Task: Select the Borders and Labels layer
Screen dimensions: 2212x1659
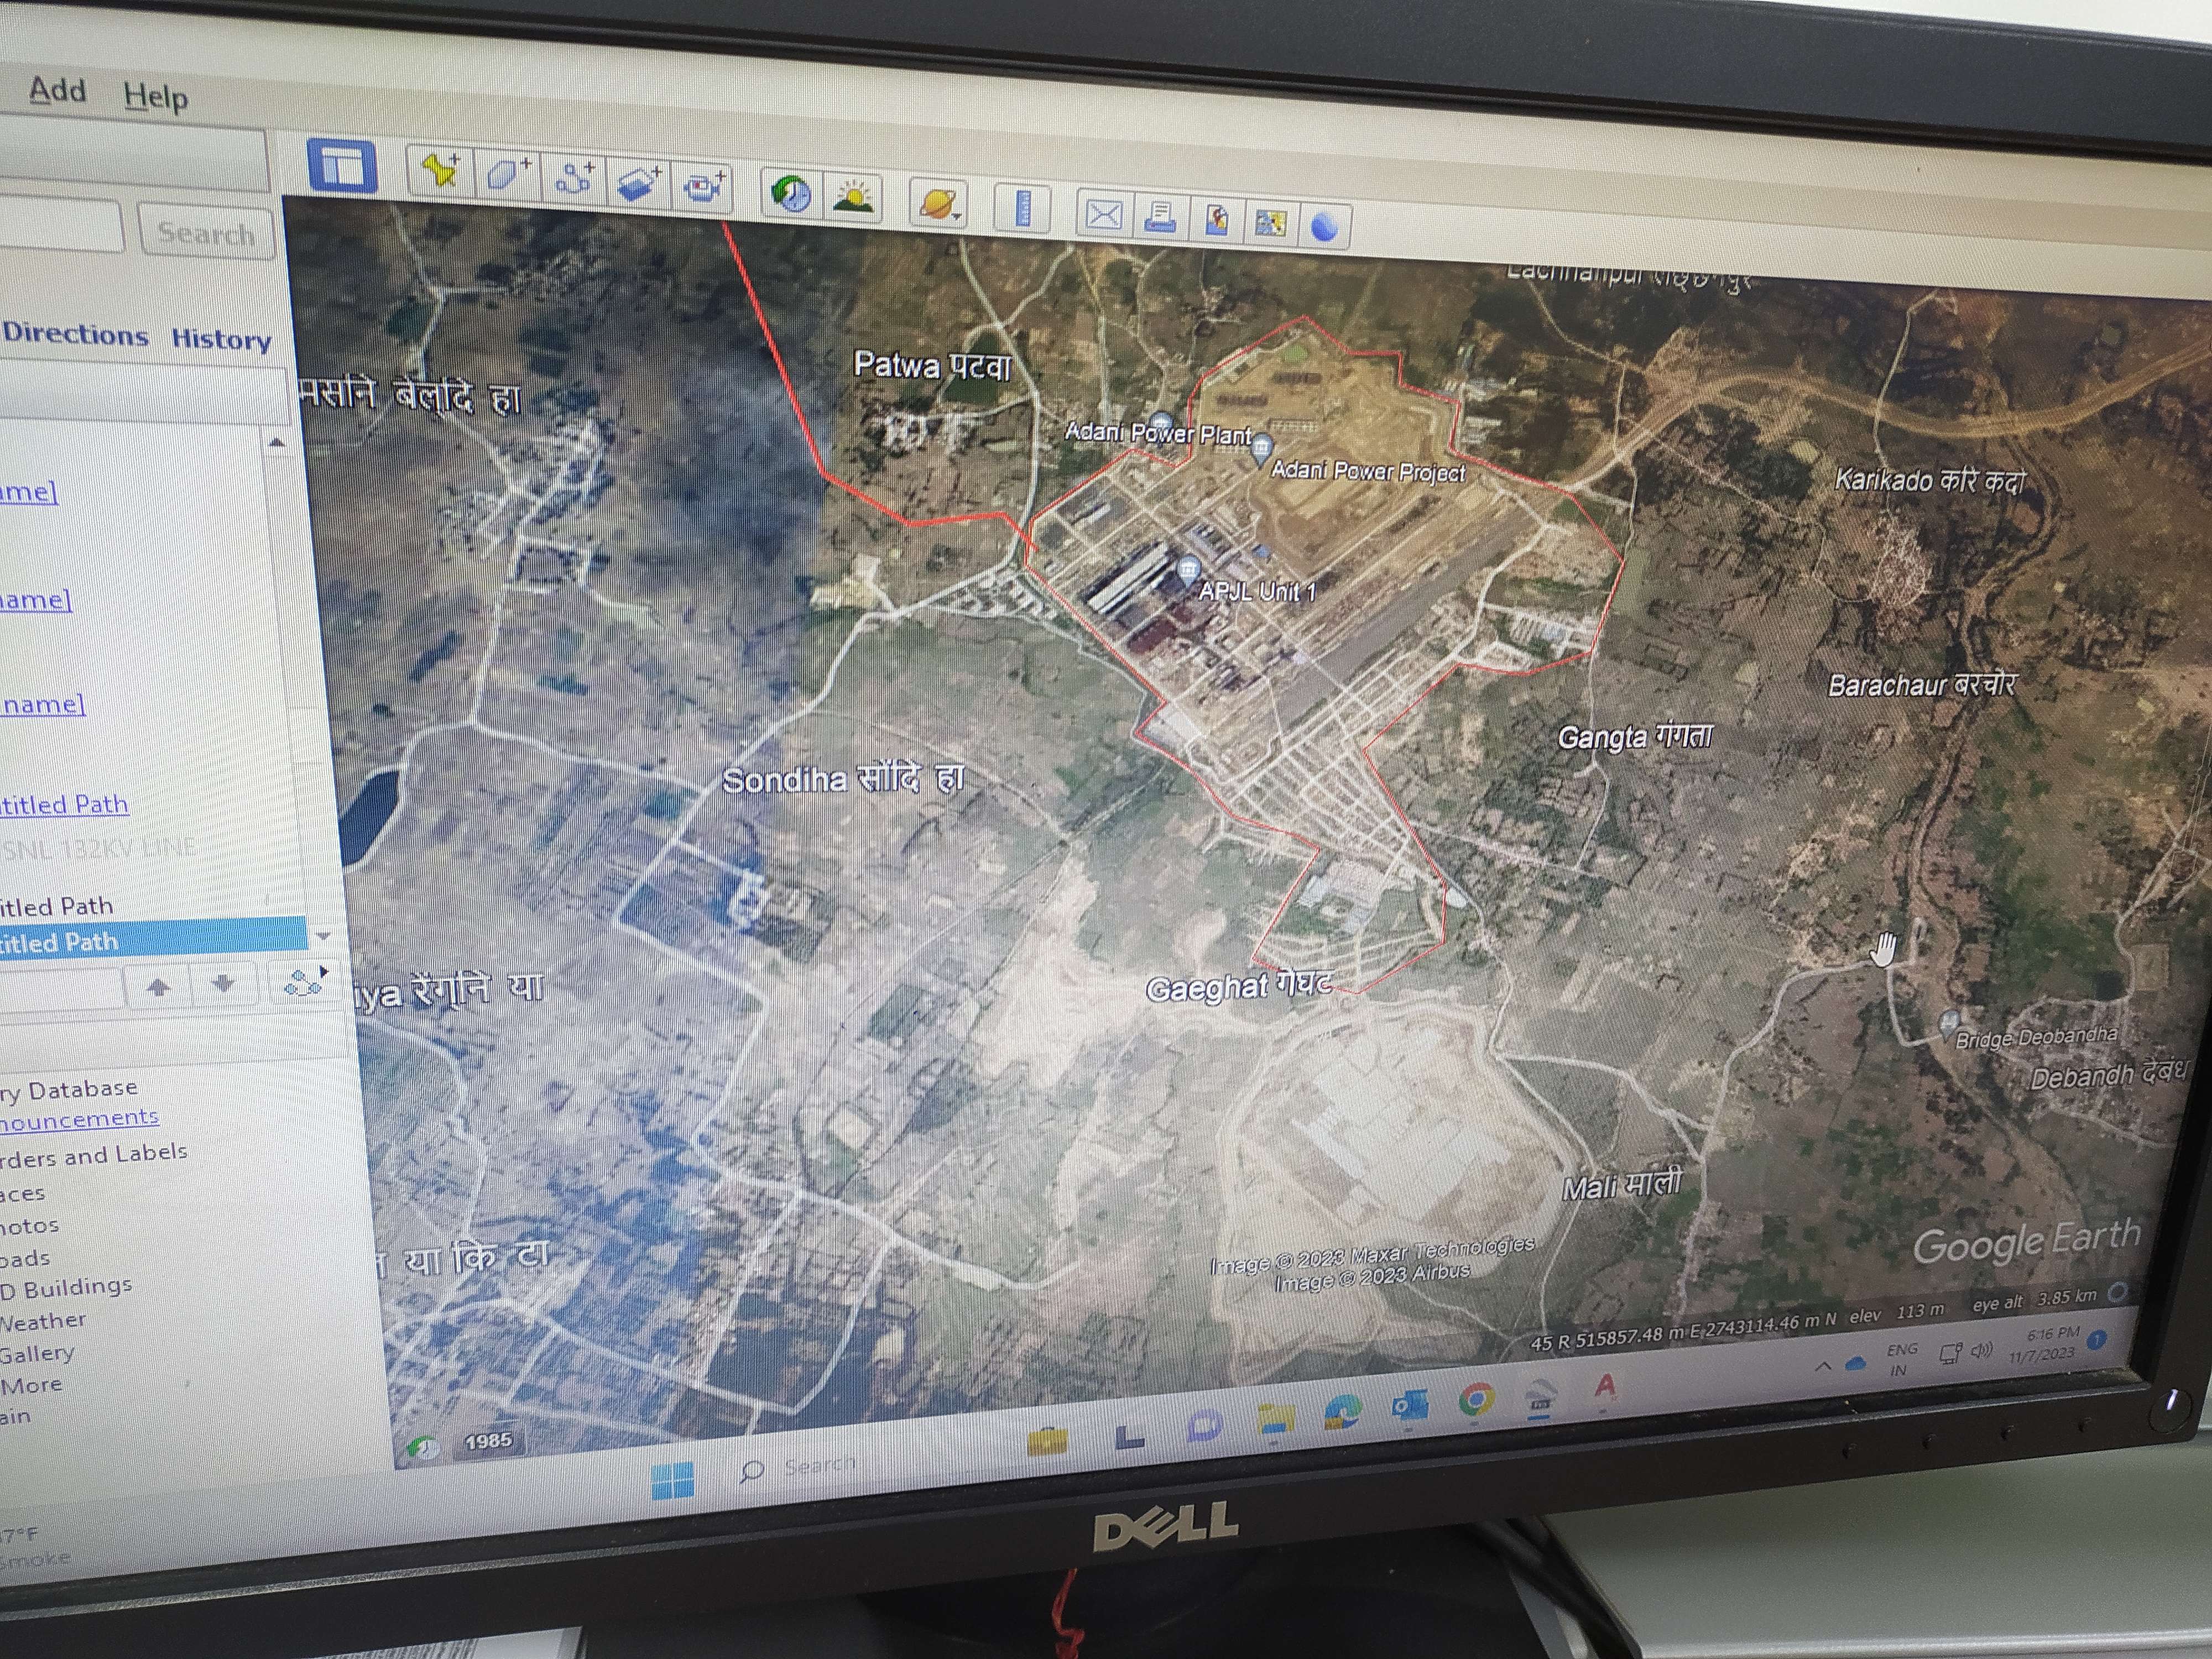Action: click(93, 1155)
